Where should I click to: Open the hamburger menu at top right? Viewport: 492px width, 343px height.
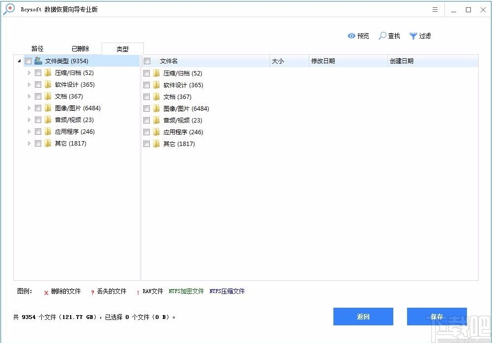pos(435,9)
